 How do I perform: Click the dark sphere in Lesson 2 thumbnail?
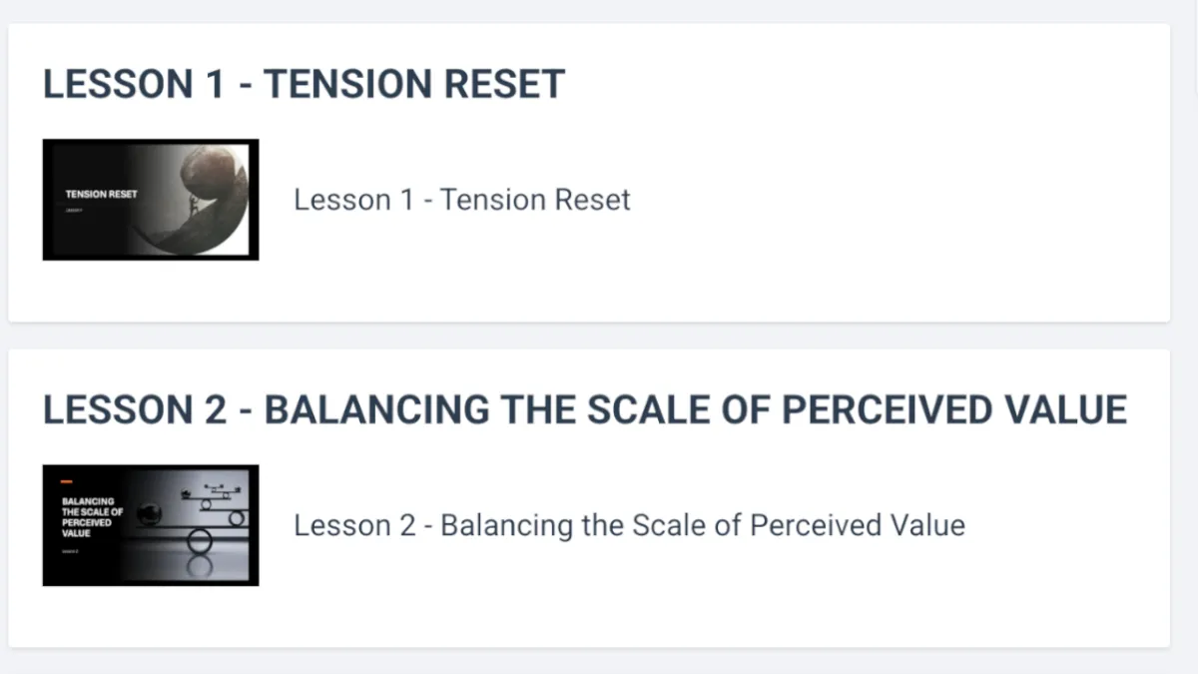(150, 513)
